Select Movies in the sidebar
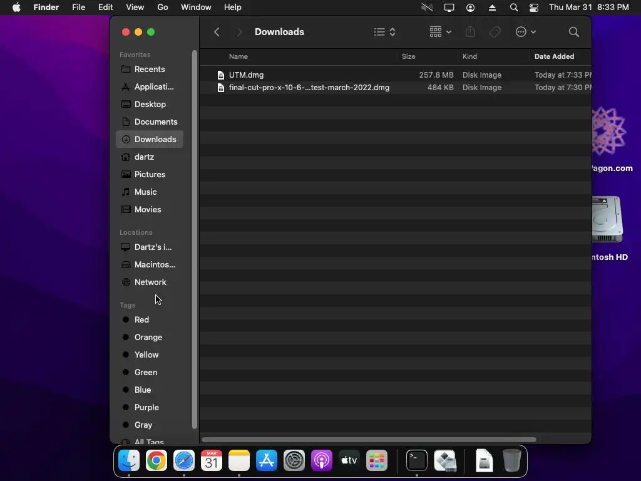Image resolution: width=641 pixels, height=481 pixels. point(150,209)
